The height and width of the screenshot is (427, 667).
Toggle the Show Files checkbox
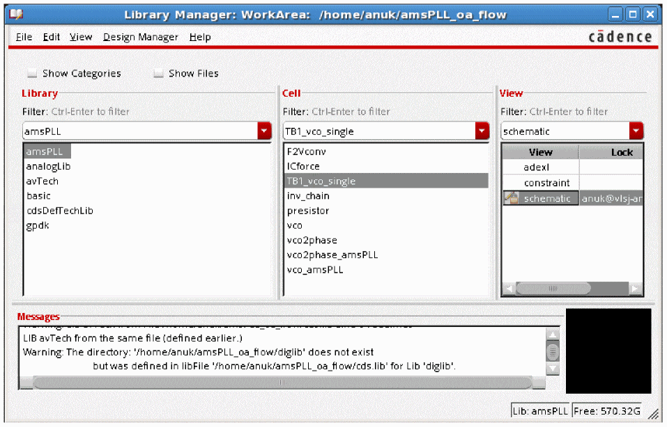pos(158,74)
